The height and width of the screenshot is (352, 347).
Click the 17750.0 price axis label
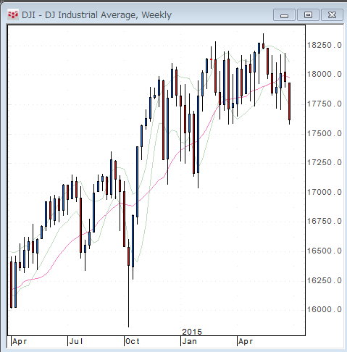[x=324, y=104]
